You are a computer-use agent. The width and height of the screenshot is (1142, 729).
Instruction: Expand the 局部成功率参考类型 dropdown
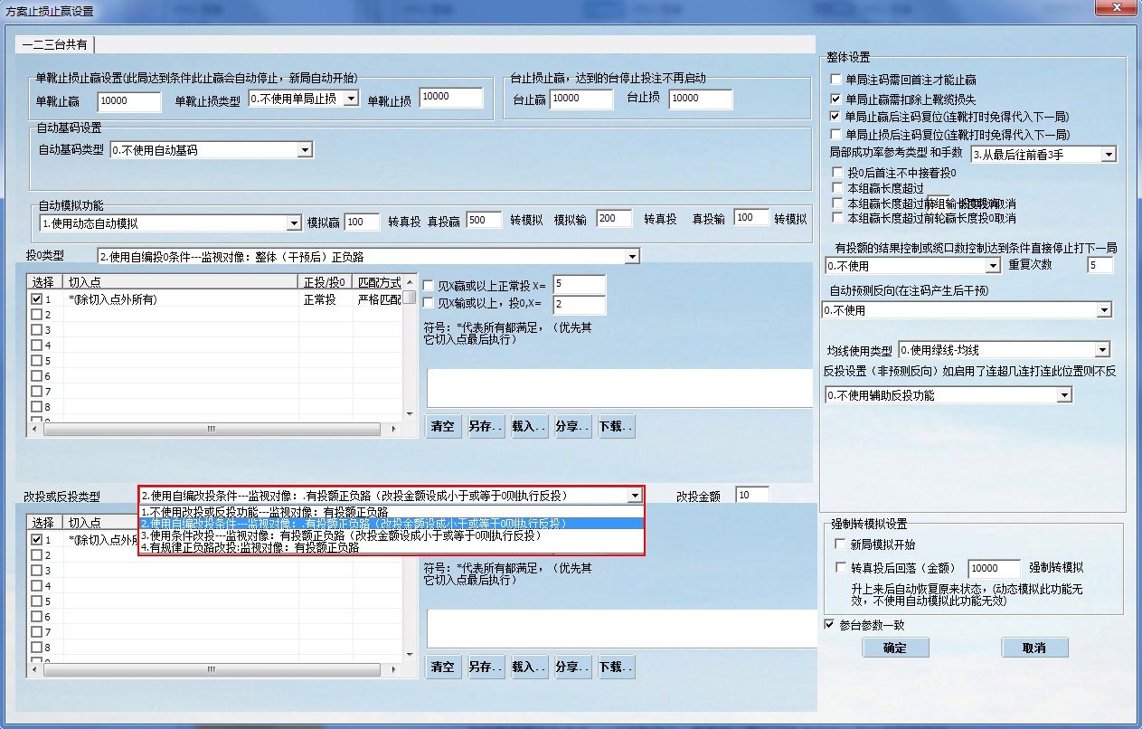click(1109, 154)
